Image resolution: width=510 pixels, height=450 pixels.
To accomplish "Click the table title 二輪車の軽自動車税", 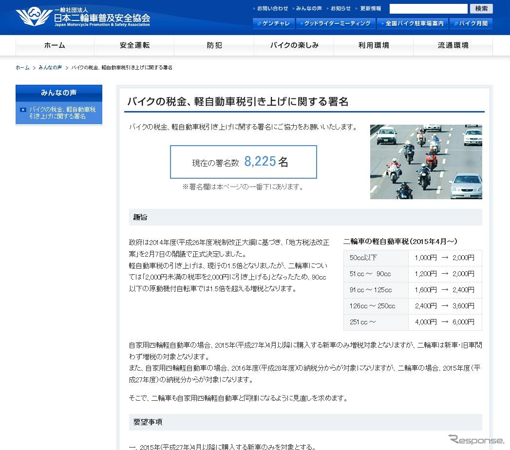I will [x=400, y=242].
